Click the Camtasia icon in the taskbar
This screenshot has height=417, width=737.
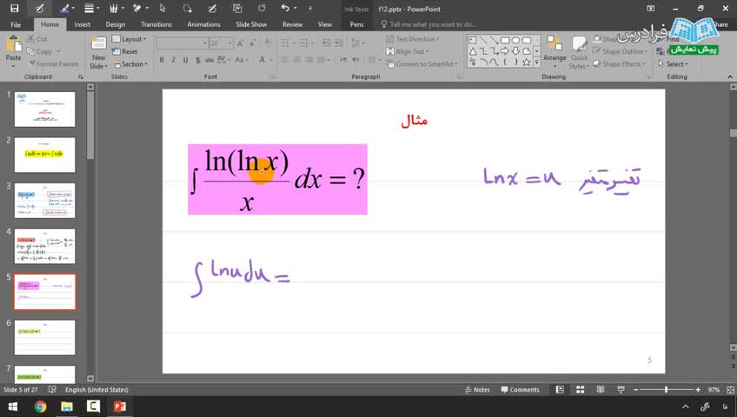pyautogui.click(x=93, y=407)
